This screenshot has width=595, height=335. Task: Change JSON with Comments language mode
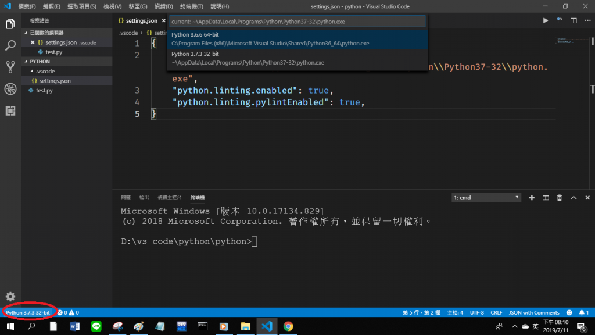click(x=534, y=312)
